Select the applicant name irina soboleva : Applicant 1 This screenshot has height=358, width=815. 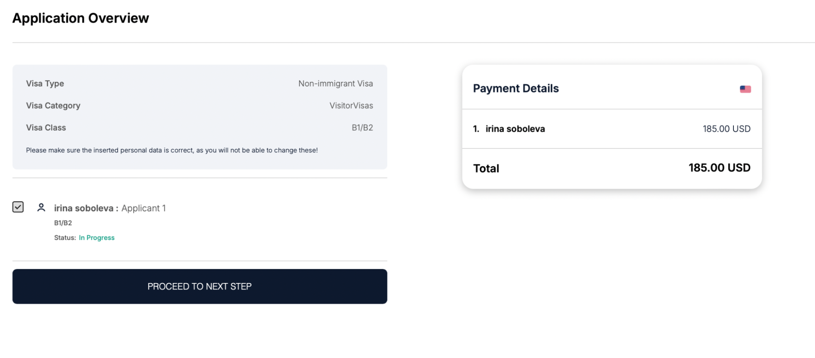pos(110,208)
